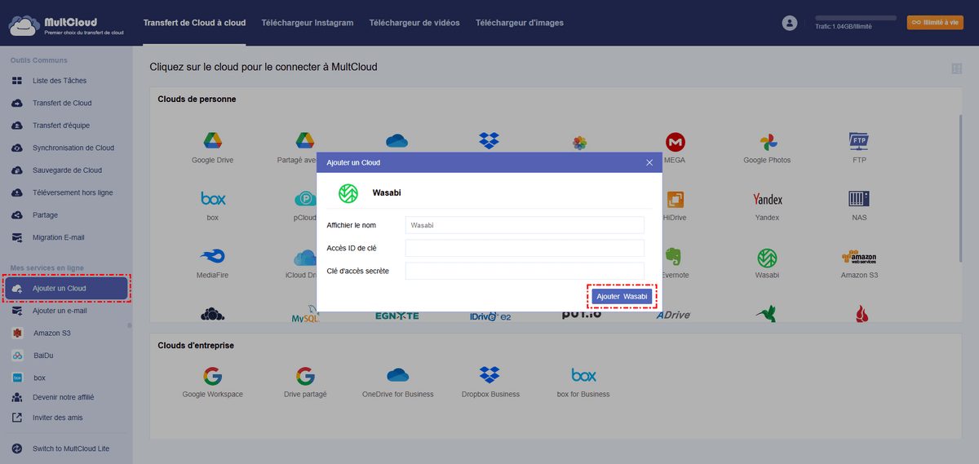Click the Evernote cloud icon
The height and width of the screenshot is (464, 979).
[675, 258]
